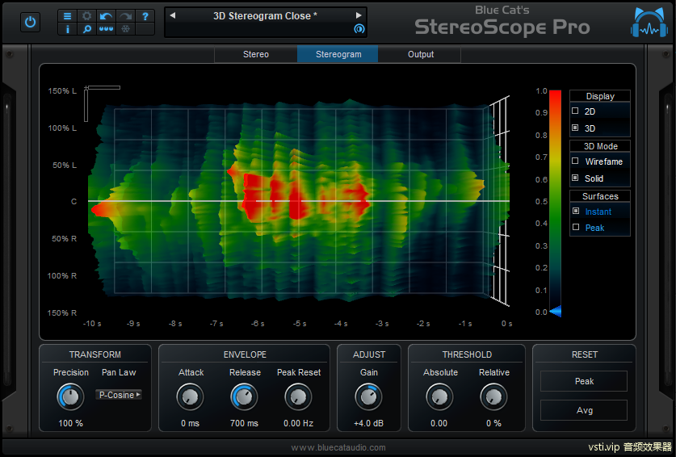Switch to the Output tab
Viewport: 676px width, 457px height.
pyautogui.click(x=420, y=54)
